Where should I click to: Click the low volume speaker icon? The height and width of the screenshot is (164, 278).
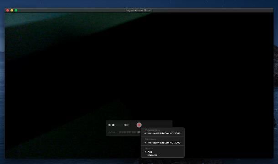[x=109, y=125]
